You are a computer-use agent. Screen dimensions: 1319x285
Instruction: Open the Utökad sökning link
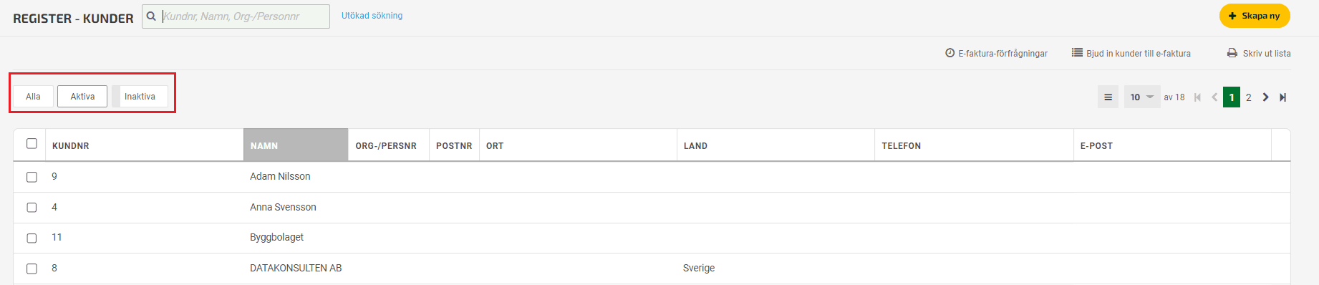tap(372, 16)
